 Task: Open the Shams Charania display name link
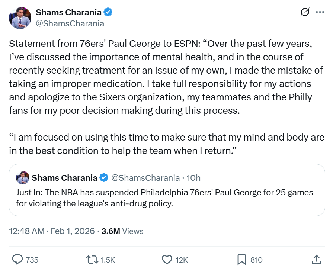[x=68, y=13]
